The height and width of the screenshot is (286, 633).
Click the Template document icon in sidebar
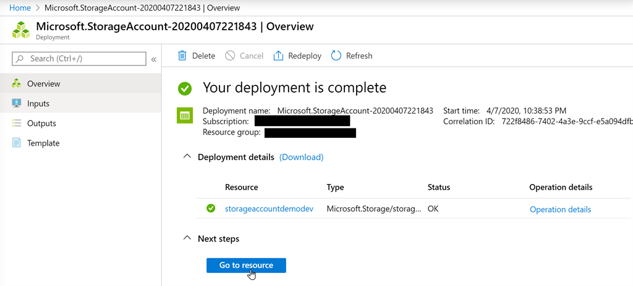pos(16,143)
